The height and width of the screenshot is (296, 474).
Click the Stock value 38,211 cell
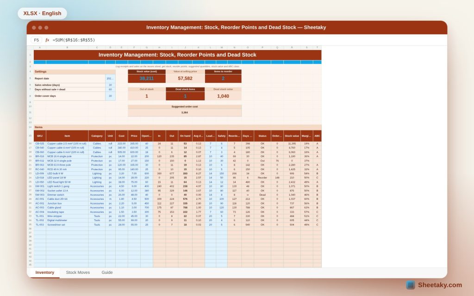pyautogui.click(x=147, y=79)
